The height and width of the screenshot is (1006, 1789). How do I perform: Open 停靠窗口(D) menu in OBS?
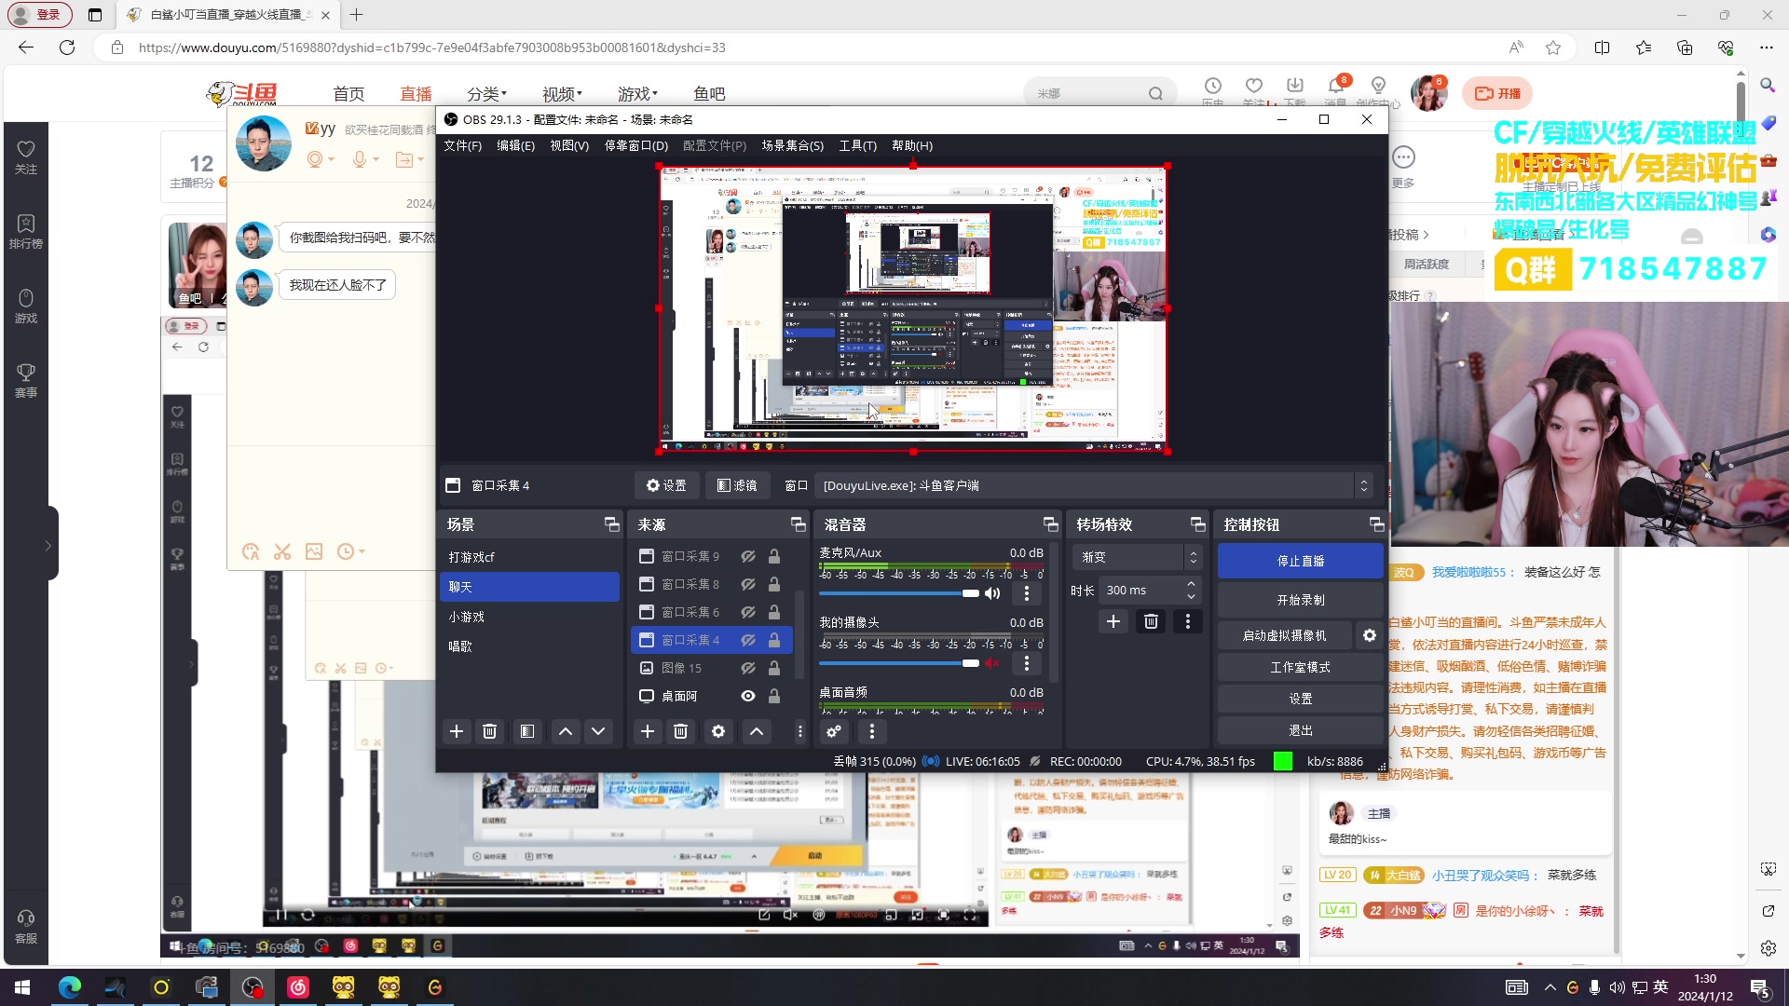pos(635,145)
